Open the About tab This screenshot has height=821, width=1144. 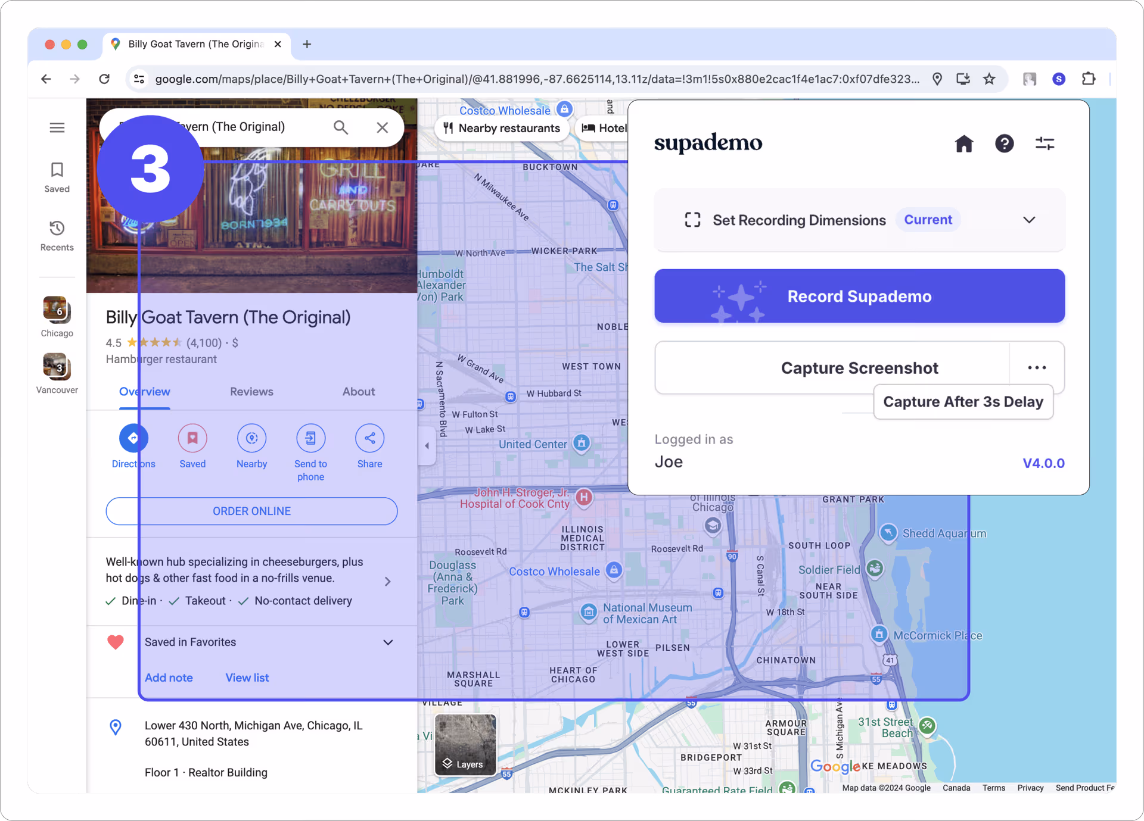click(357, 392)
